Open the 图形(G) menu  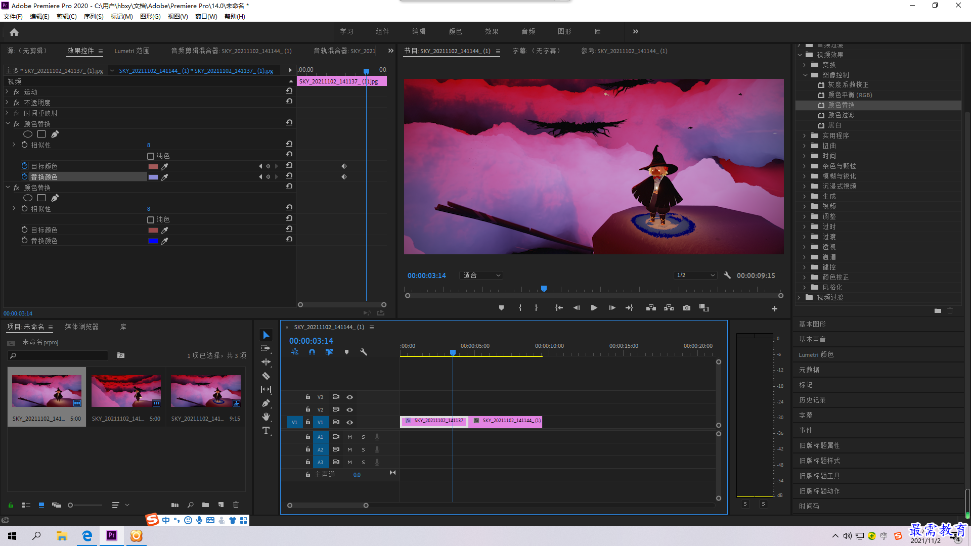coord(150,17)
